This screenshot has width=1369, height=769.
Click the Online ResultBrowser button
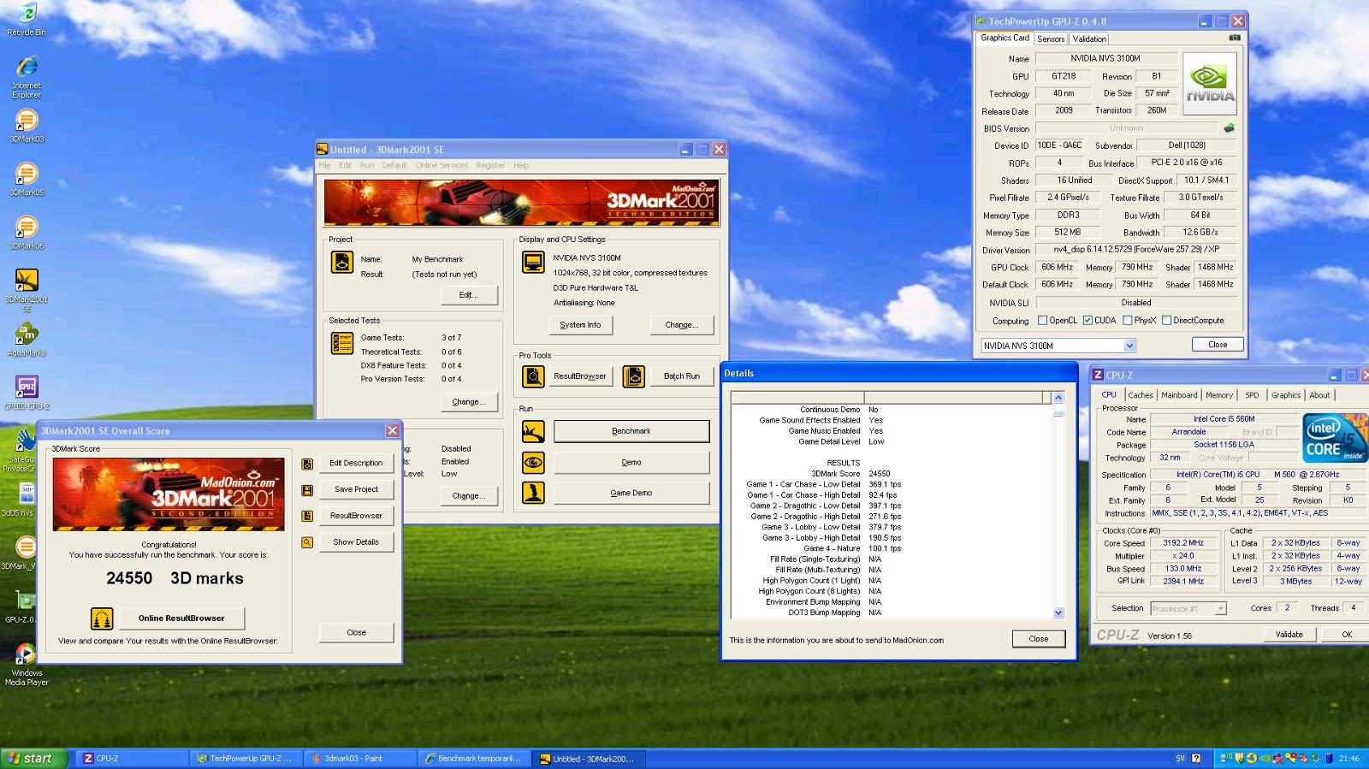coord(181,618)
